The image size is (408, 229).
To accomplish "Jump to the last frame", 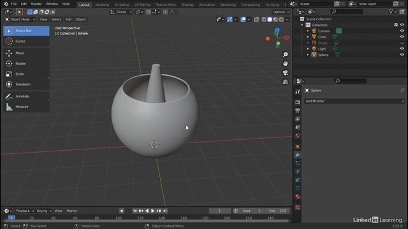I will coord(165,211).
